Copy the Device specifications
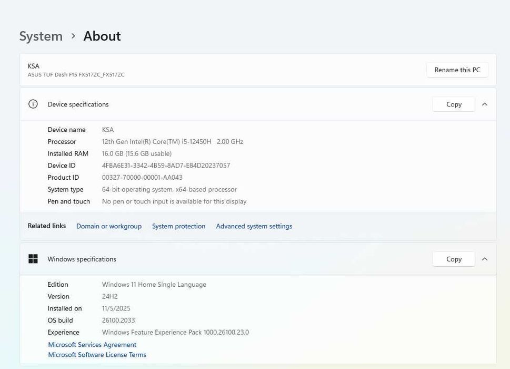 pos(454,104)
